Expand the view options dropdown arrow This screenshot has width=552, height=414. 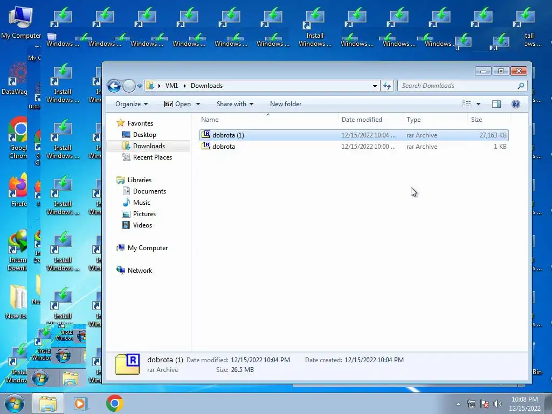(x=478, y=104)
